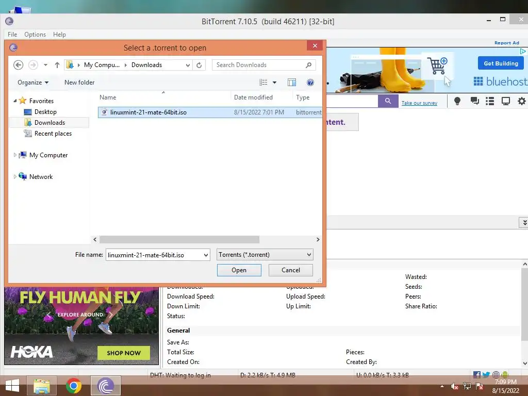Select Network in navigation pane
The image size is (528, 396).
[41, 176]
